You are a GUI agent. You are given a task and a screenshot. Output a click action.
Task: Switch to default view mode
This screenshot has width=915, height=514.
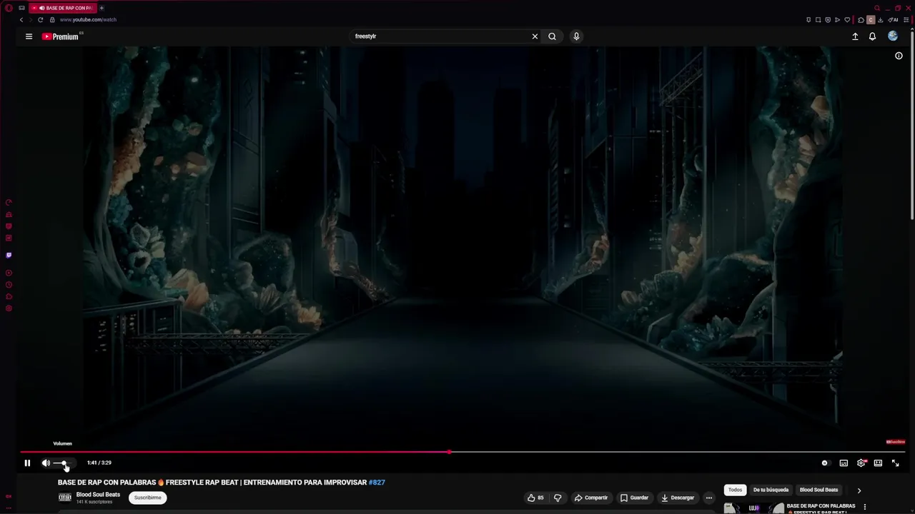pos(878,463)
